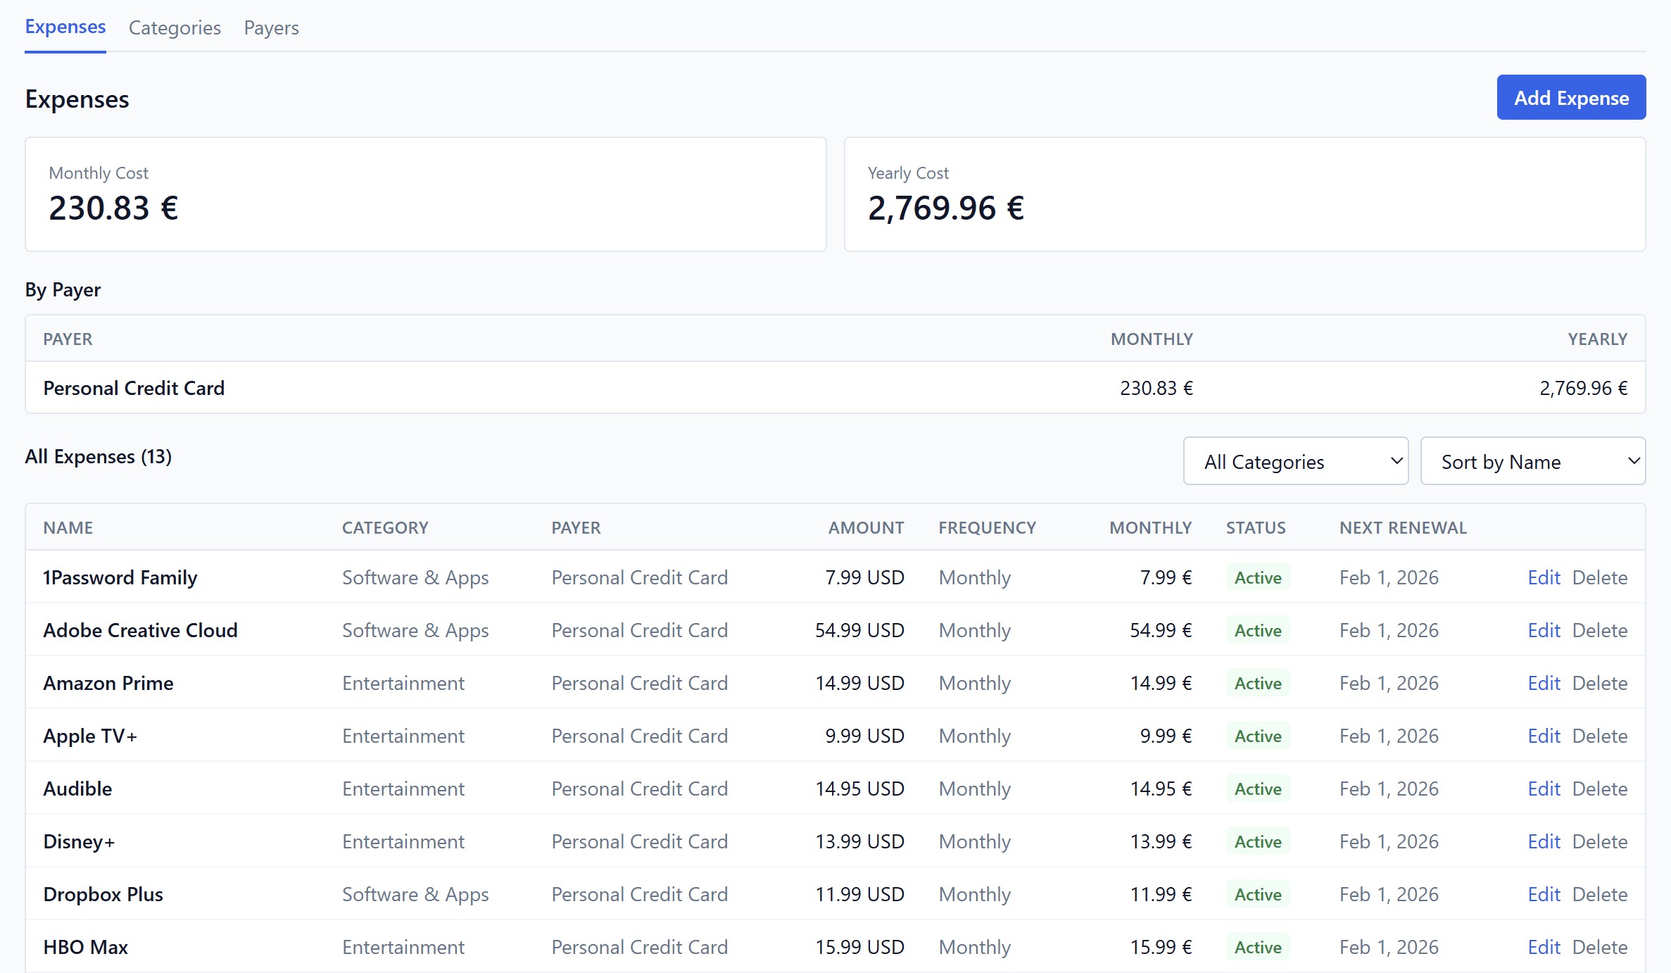Click the Active badge on Netflix row's neighbor Disney+
Image resolution: width=1671 pixels, height=973 pixels.
coord(1257,841)
